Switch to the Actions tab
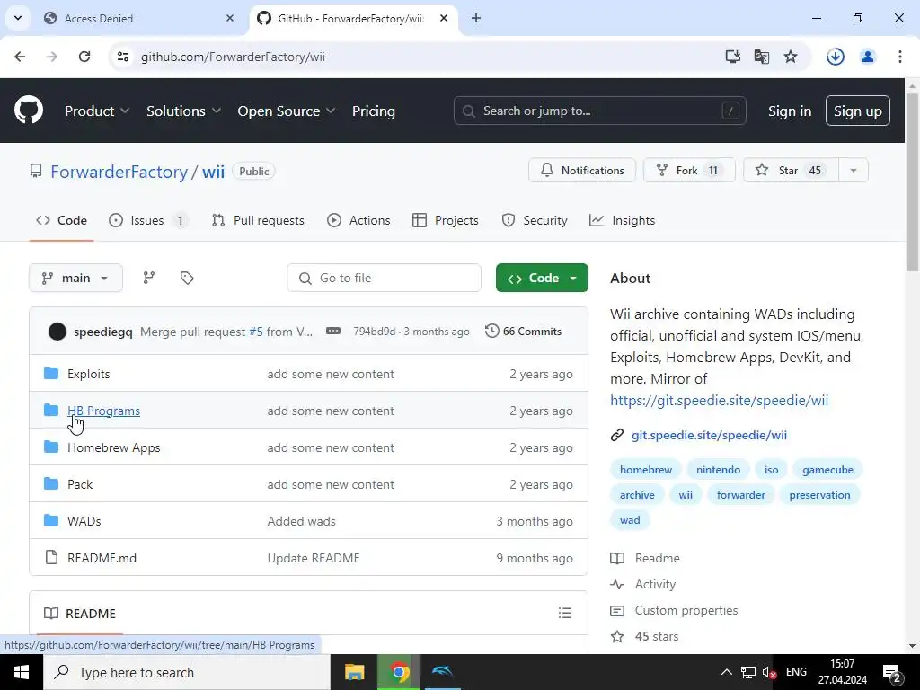This screenshot has height=690, width=920. [358, 220]
